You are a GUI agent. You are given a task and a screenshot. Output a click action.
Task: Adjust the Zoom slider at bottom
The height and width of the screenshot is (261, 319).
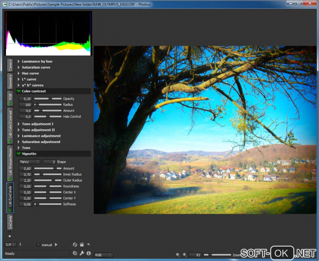click(217, 255)
